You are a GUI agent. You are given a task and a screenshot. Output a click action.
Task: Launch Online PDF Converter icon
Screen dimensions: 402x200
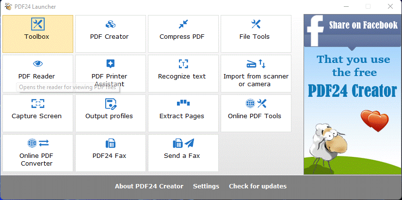click(x=38, y=143)
